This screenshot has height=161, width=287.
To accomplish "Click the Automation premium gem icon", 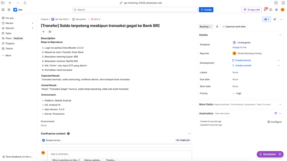I will (x=276, y=113).
